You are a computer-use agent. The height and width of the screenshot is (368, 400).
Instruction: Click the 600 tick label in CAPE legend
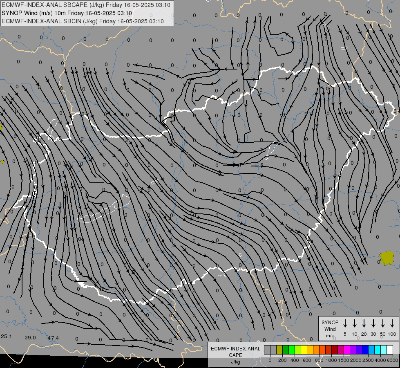[307, 360]
